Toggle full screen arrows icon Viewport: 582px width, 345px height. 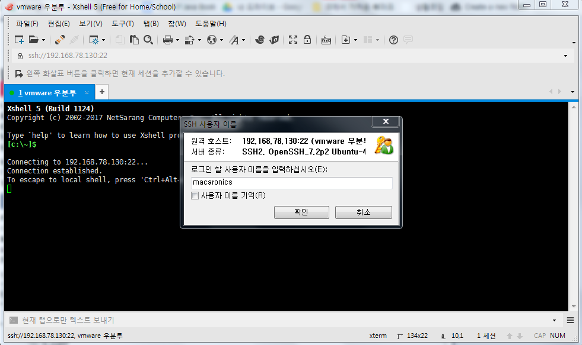pos(293,40)
